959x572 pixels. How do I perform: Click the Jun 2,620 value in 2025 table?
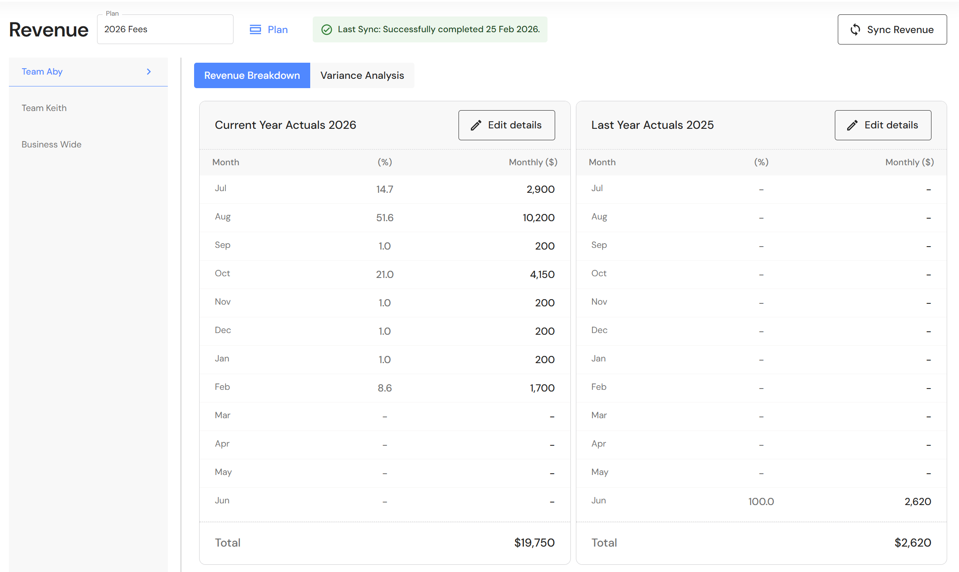917,502
